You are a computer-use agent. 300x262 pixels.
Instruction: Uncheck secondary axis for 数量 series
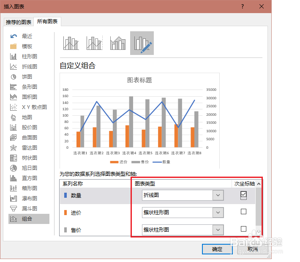[x=243, y=195]
